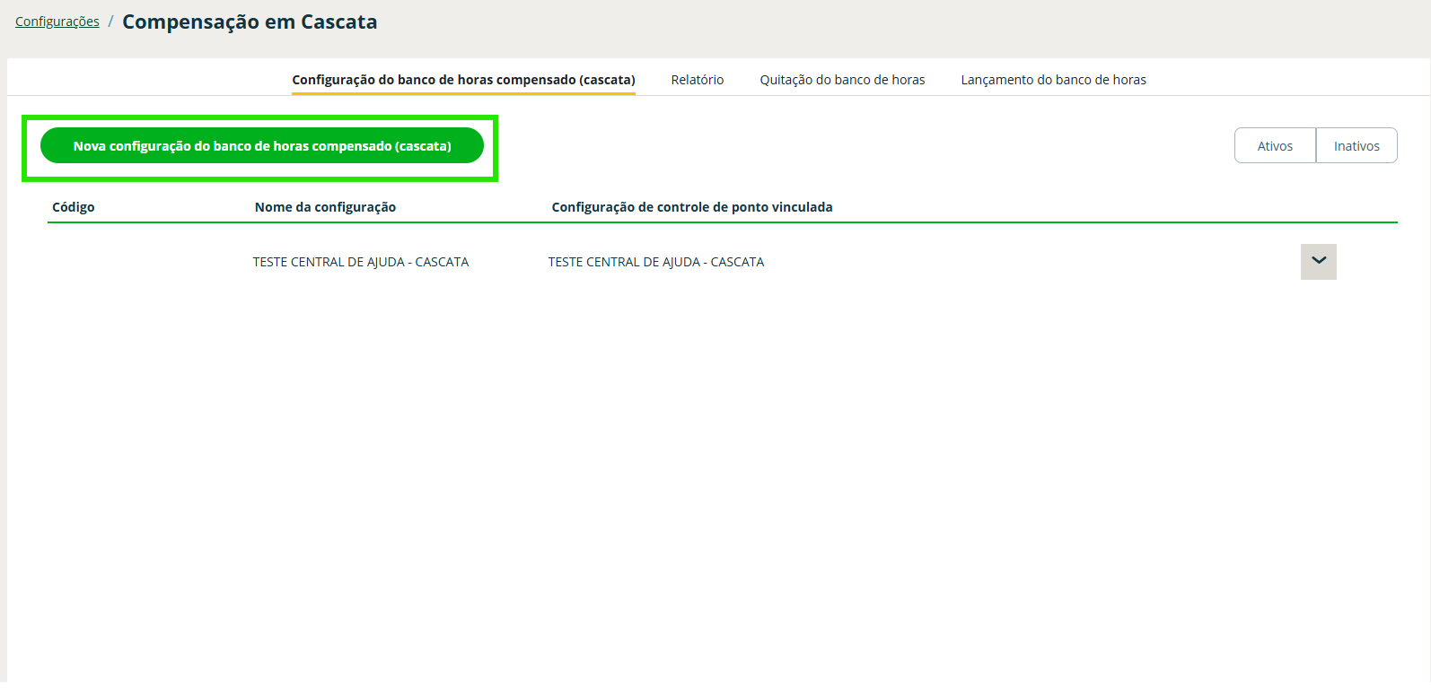Click the empty Código cell of the first row

pos(135,262)
